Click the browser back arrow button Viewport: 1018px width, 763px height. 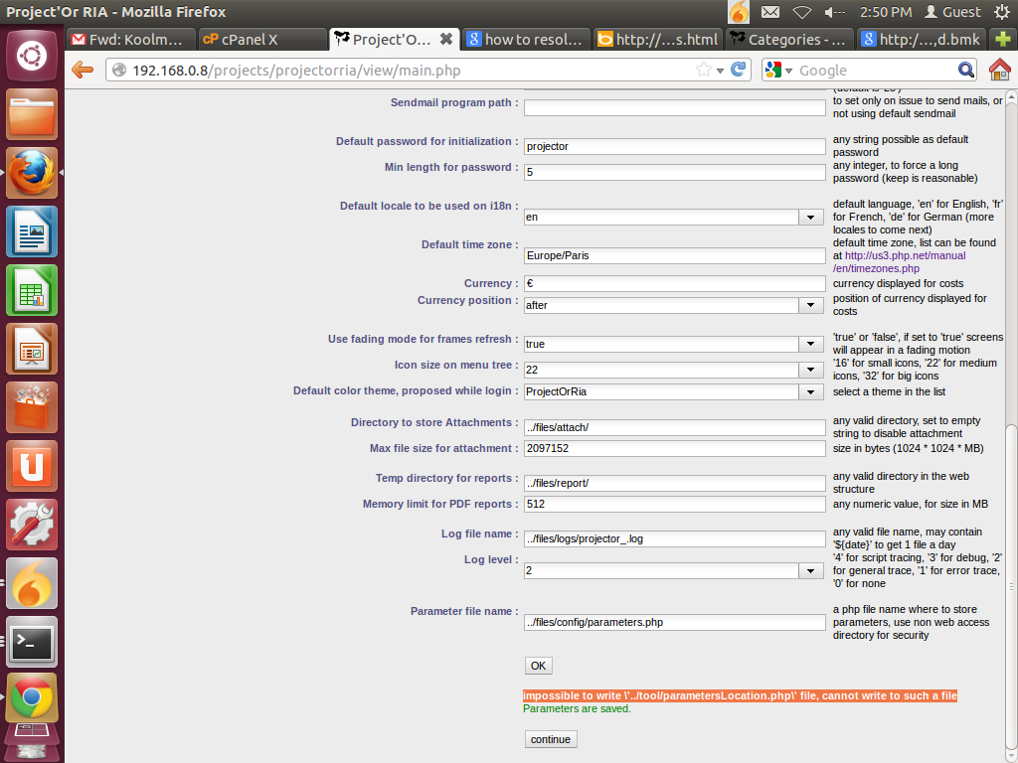pos(83,71)
